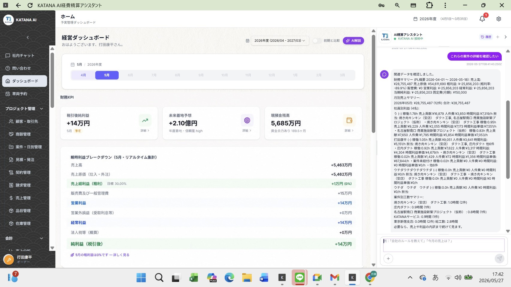Open Gmail from the taskbar

point(335,278)
